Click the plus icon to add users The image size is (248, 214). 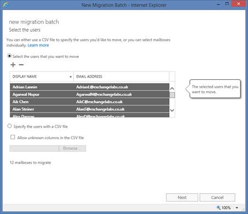coord(13,64)
